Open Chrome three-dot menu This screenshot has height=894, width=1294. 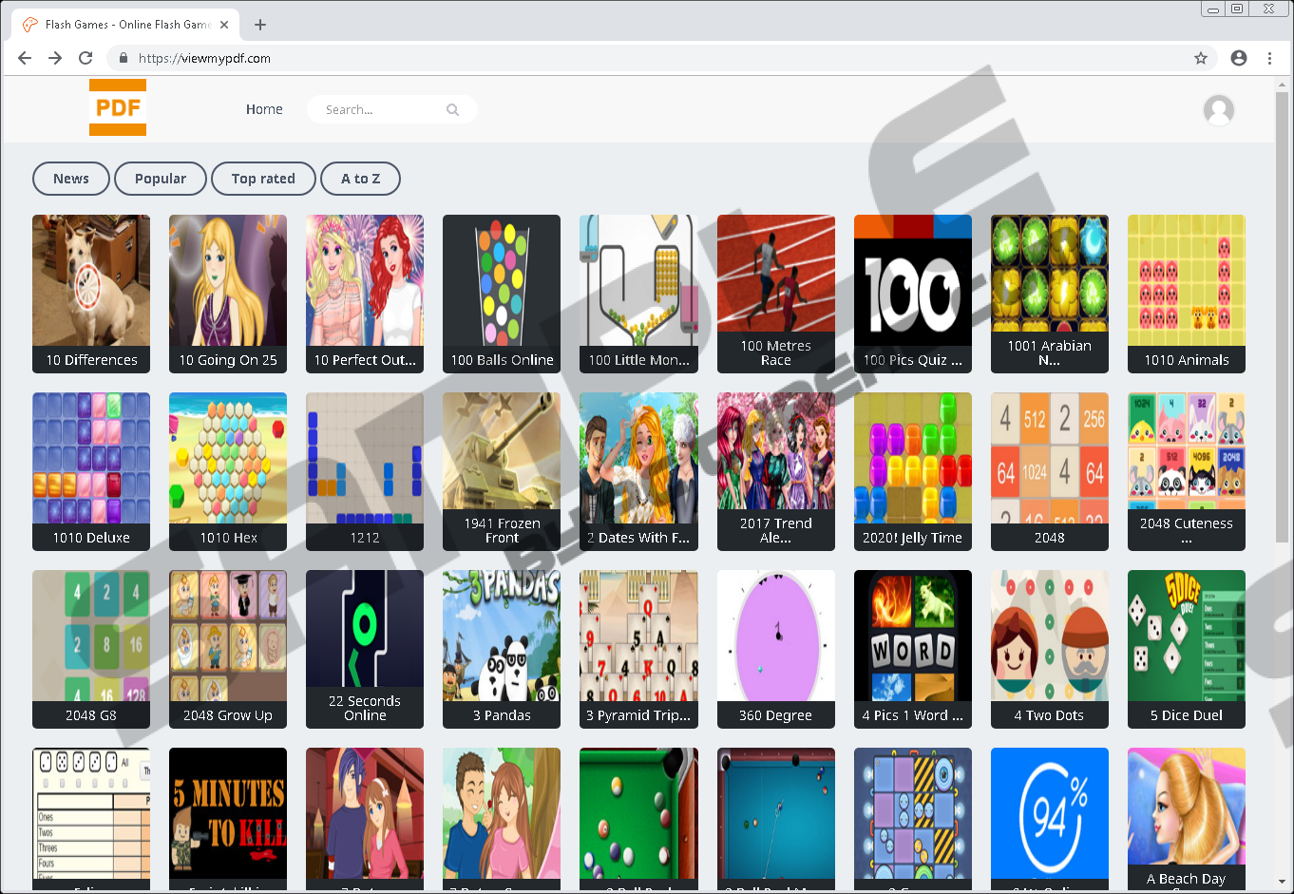point(1269,58)
